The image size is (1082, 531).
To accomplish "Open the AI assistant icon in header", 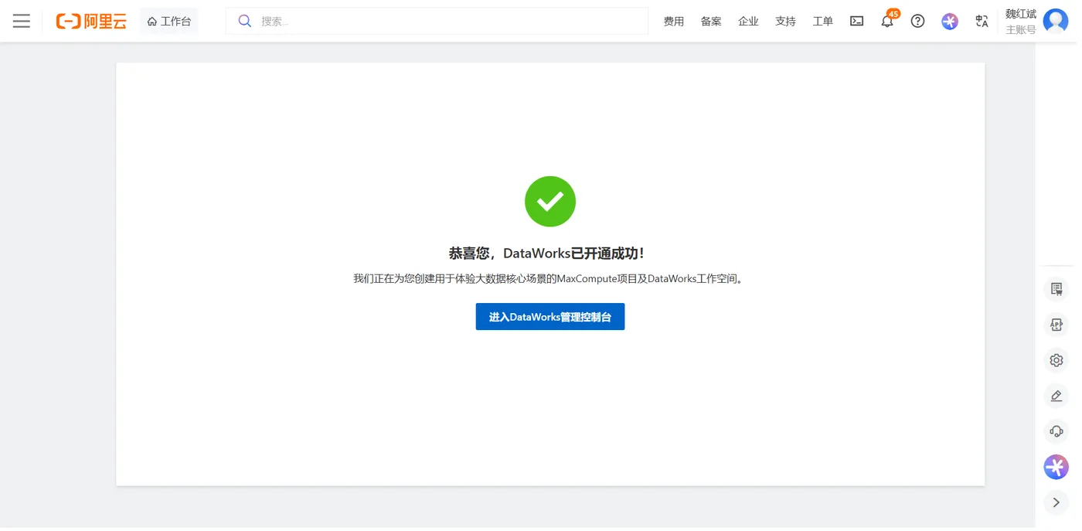I will (x=950, y=21).
